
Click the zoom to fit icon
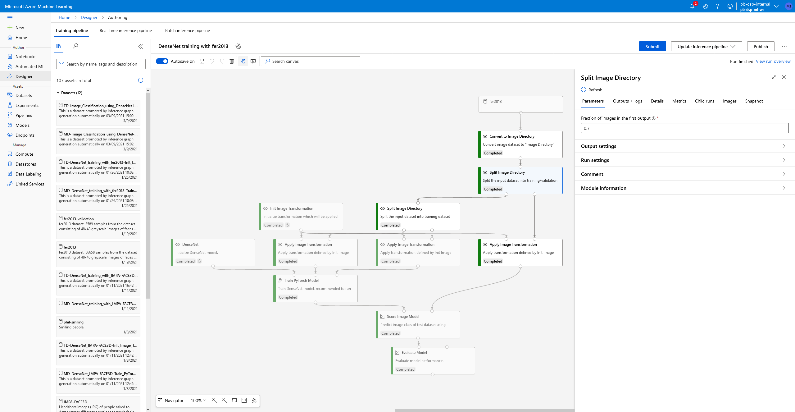pos(234,400)
